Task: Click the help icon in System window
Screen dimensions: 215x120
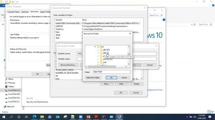Action: click(x=164, y=20)
